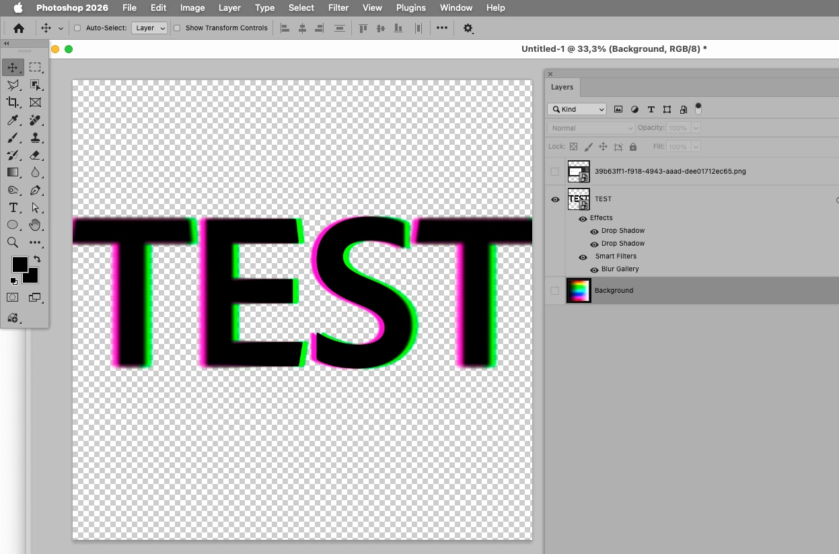The width and height of the screenshot is (839, 554).
Task: Align horizontal centers in options bar
Action: 302,28
